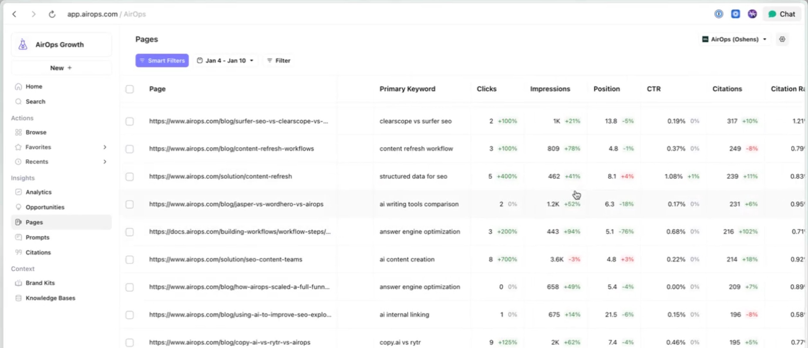This screenshot has height=348, width=808.
Task: Select the copy-ai-vs-rytr row checkbox
Action: (129, 342)
